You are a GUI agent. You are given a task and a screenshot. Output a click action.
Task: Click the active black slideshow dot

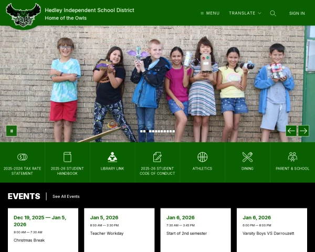click(147, 131)
